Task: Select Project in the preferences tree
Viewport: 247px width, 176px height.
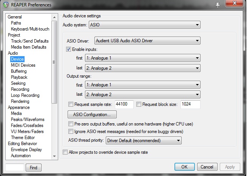Action: 14,35
